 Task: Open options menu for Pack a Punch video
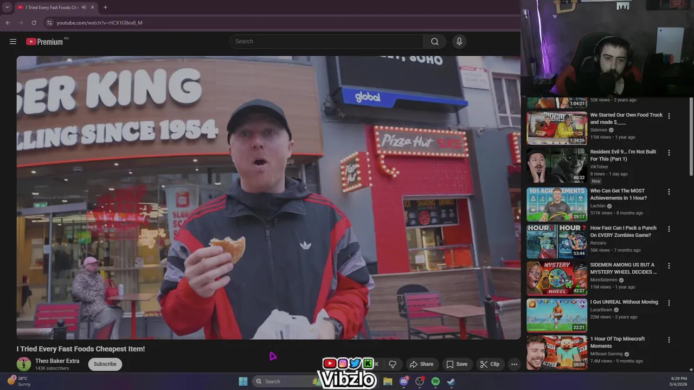[669, 229]
